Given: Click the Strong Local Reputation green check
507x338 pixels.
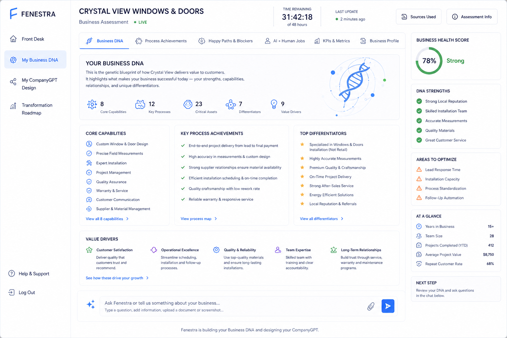Looking at the screenshot, I should click(x=419, y=101).
